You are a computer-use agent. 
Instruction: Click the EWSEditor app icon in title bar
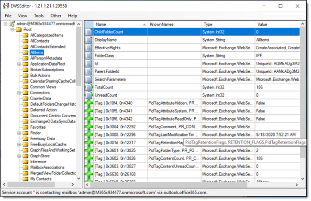(x=6, y=6)
